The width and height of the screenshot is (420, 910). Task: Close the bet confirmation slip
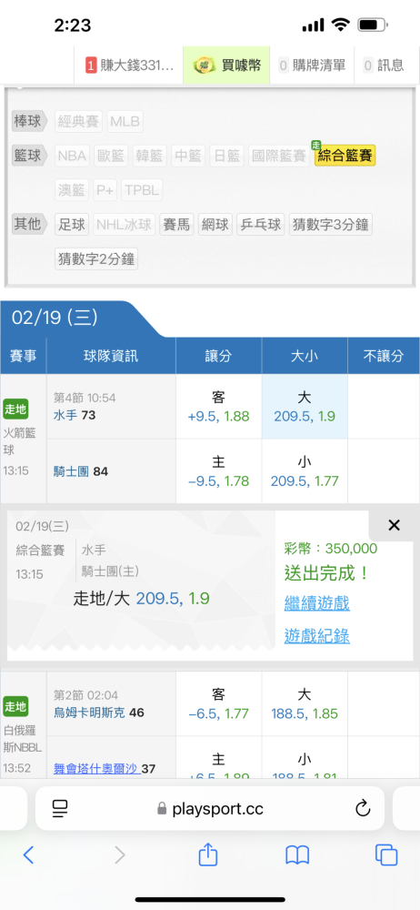pyautogui.click(x=394, y=525)
